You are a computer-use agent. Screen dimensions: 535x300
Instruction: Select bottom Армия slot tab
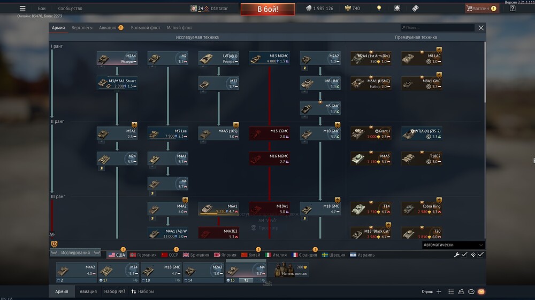tap(62, 291)
